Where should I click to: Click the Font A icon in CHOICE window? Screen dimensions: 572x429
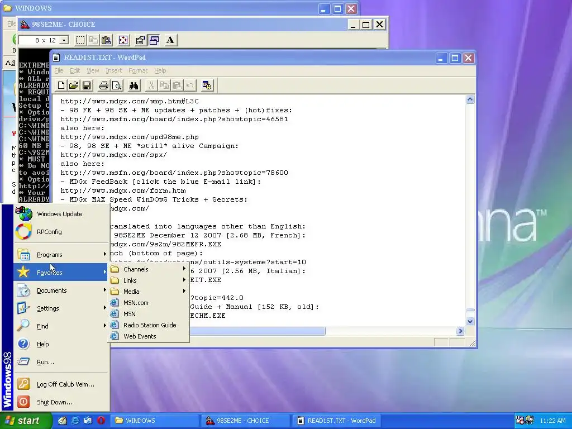pos(170,40)
